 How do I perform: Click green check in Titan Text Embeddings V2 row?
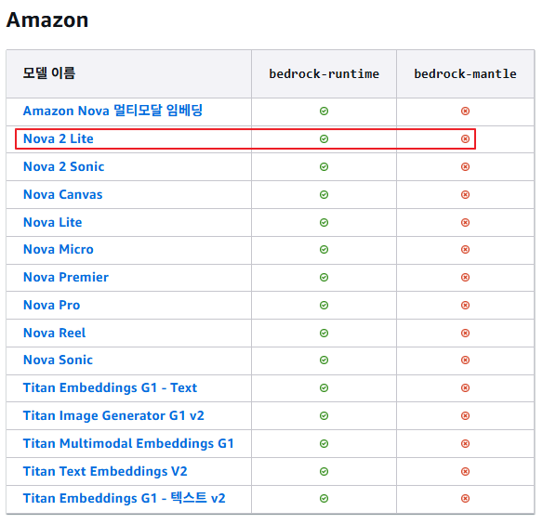324,471
